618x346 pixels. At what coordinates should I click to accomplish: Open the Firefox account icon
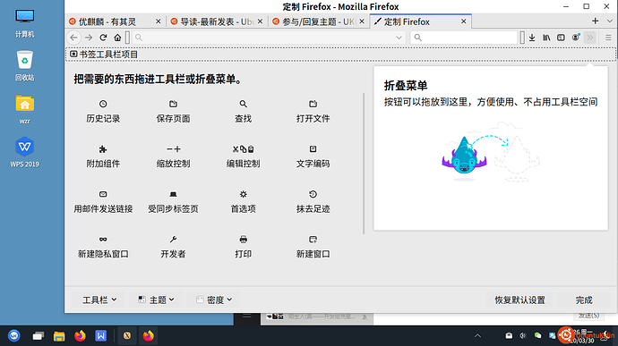tap(575, 38)
